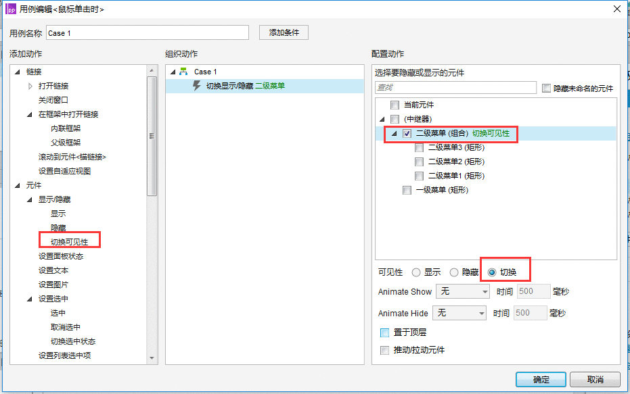Check the 二级菜单3 (矩形) checkbox
630x394 pixels.
click(x=419, y=147)
